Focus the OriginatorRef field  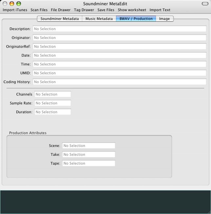[x=119, y=46]
